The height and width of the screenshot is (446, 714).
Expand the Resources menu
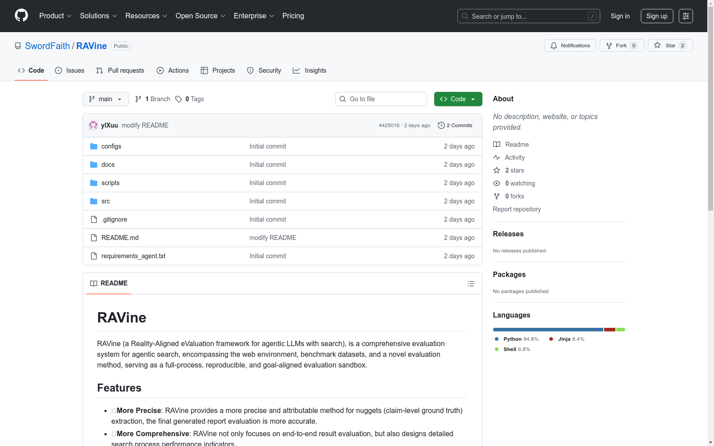[x=146, y=16]
